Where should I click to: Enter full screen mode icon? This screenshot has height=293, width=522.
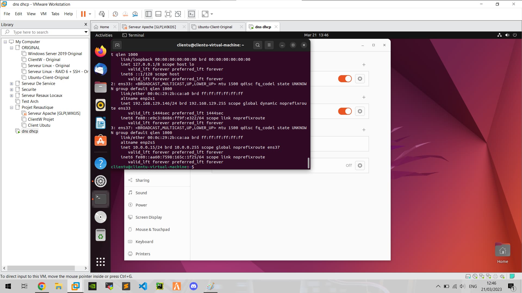(168, 14)
